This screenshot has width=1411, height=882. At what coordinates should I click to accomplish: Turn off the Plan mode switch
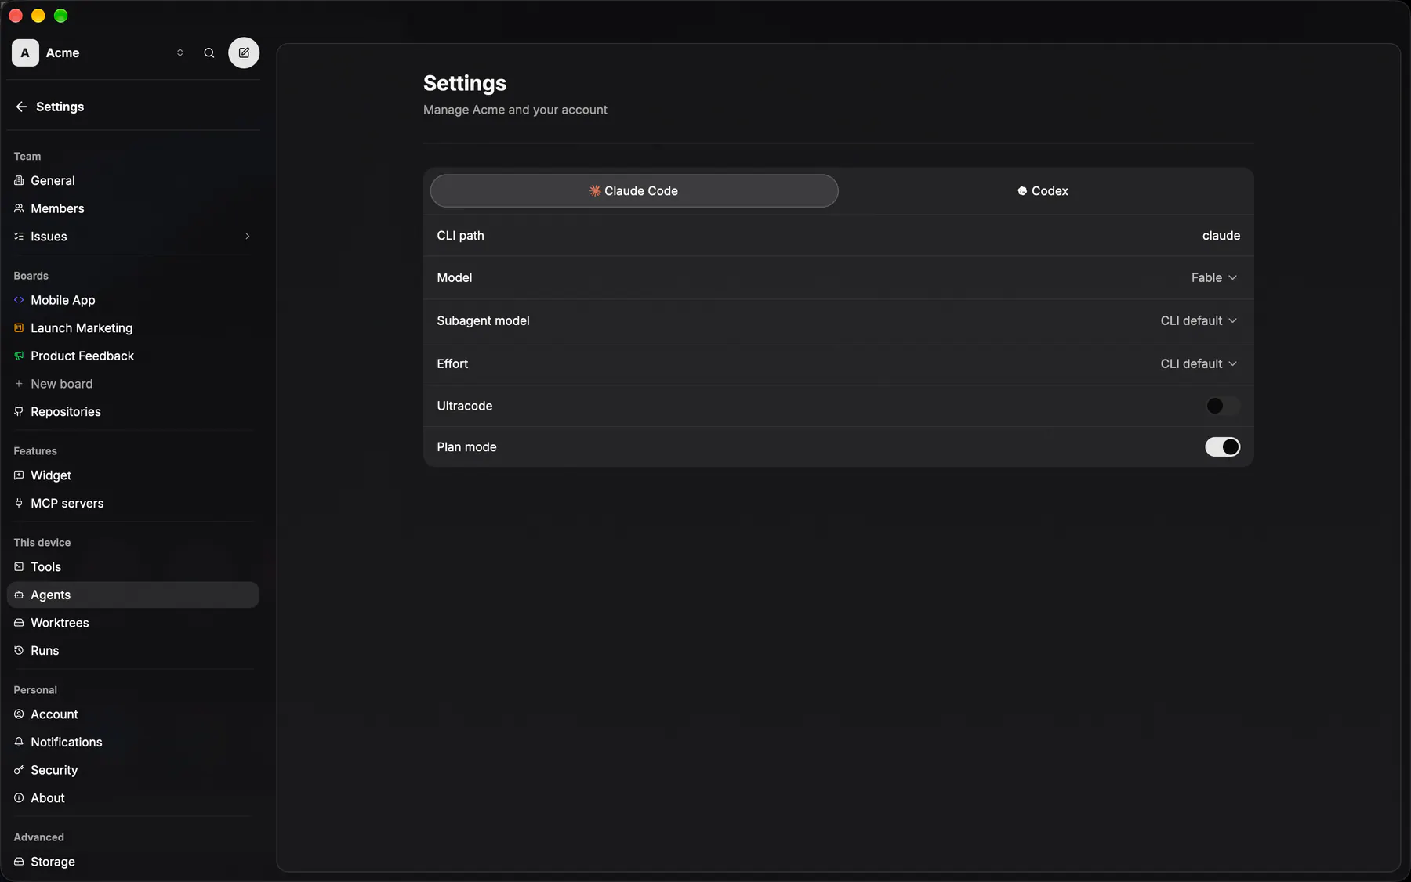coord(1222,447)
